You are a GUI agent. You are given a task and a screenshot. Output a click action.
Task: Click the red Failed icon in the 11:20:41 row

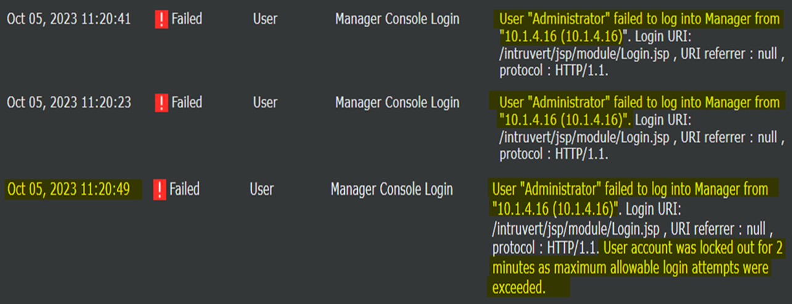click(161, 20)
